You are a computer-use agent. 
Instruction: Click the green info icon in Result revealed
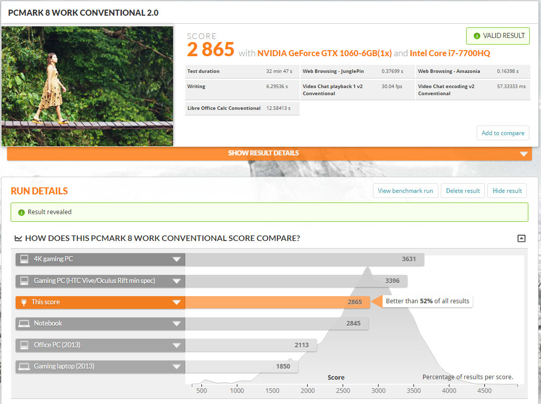tap(21, 213)
